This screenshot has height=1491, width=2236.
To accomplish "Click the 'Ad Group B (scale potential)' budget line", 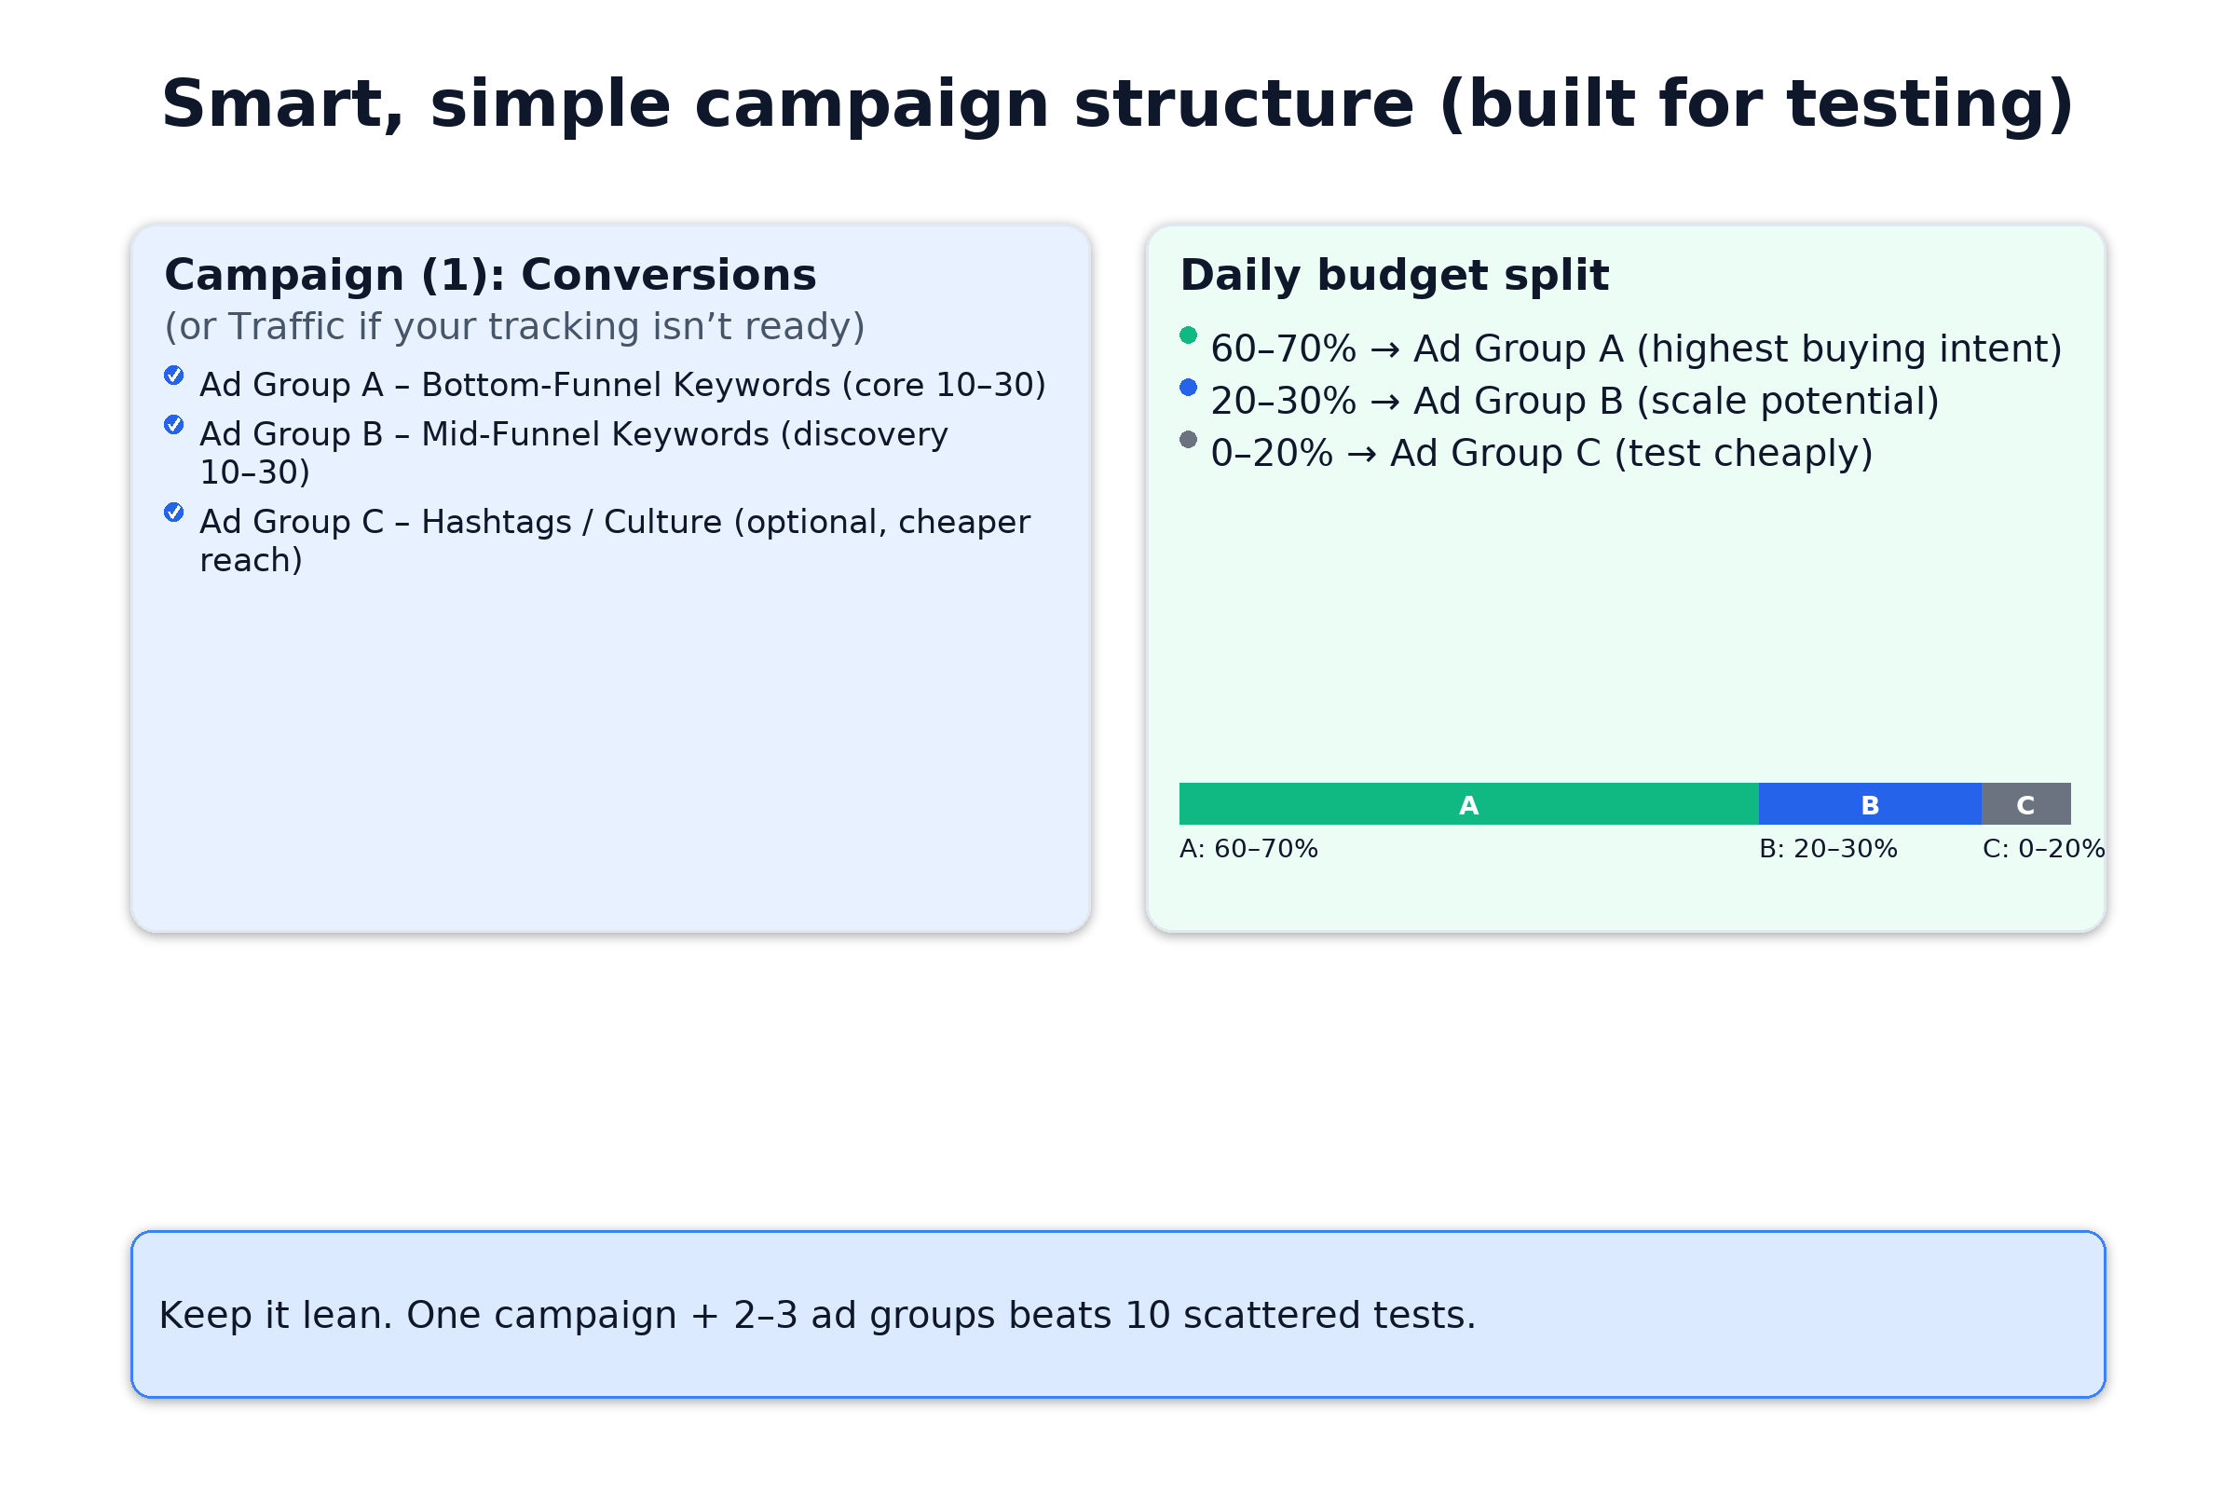I will pos(1575,402).
